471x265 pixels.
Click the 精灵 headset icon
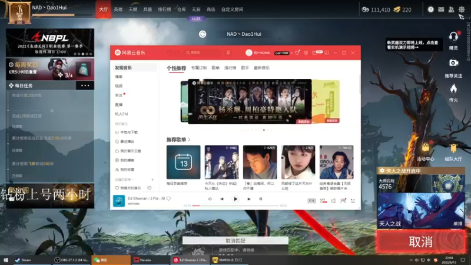click(453, 37)
